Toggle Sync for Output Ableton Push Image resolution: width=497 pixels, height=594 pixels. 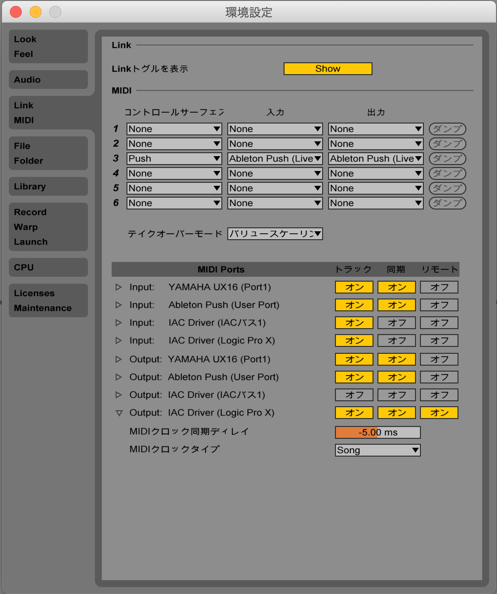[x=397, y=377]
